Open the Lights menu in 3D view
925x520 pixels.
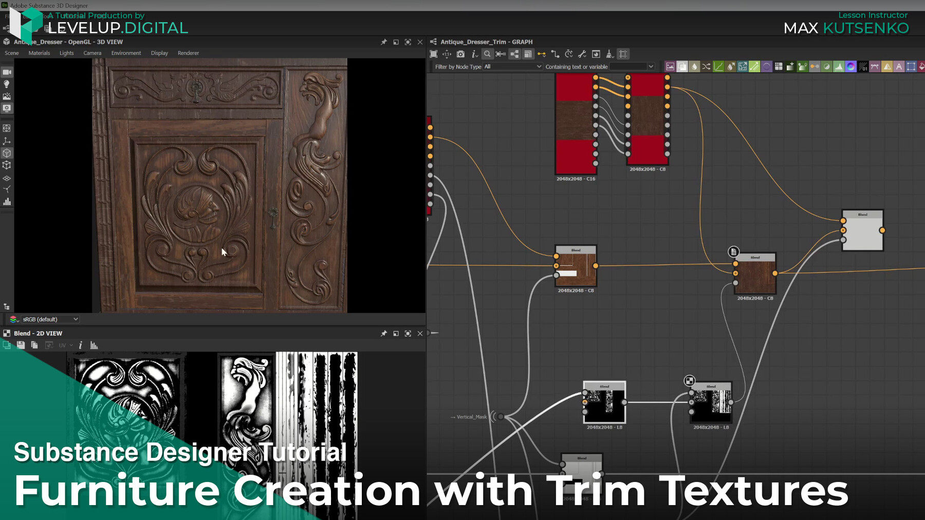(66, 53)
